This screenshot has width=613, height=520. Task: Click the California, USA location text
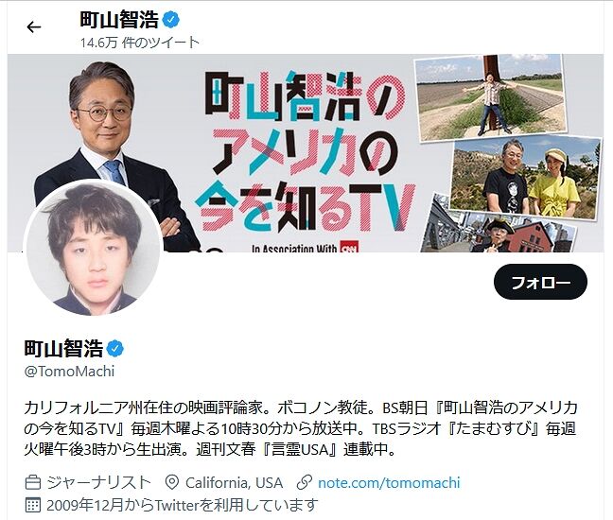235,482
